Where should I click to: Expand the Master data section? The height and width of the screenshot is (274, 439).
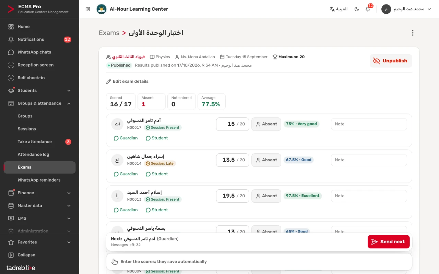(x=39, y=206)
